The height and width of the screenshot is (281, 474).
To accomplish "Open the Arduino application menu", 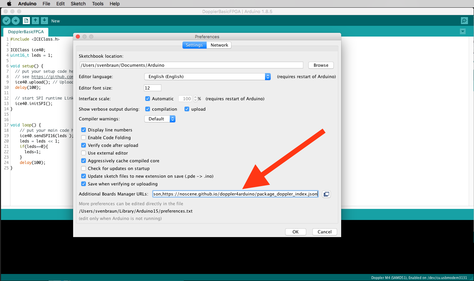I will coord(28,4).
